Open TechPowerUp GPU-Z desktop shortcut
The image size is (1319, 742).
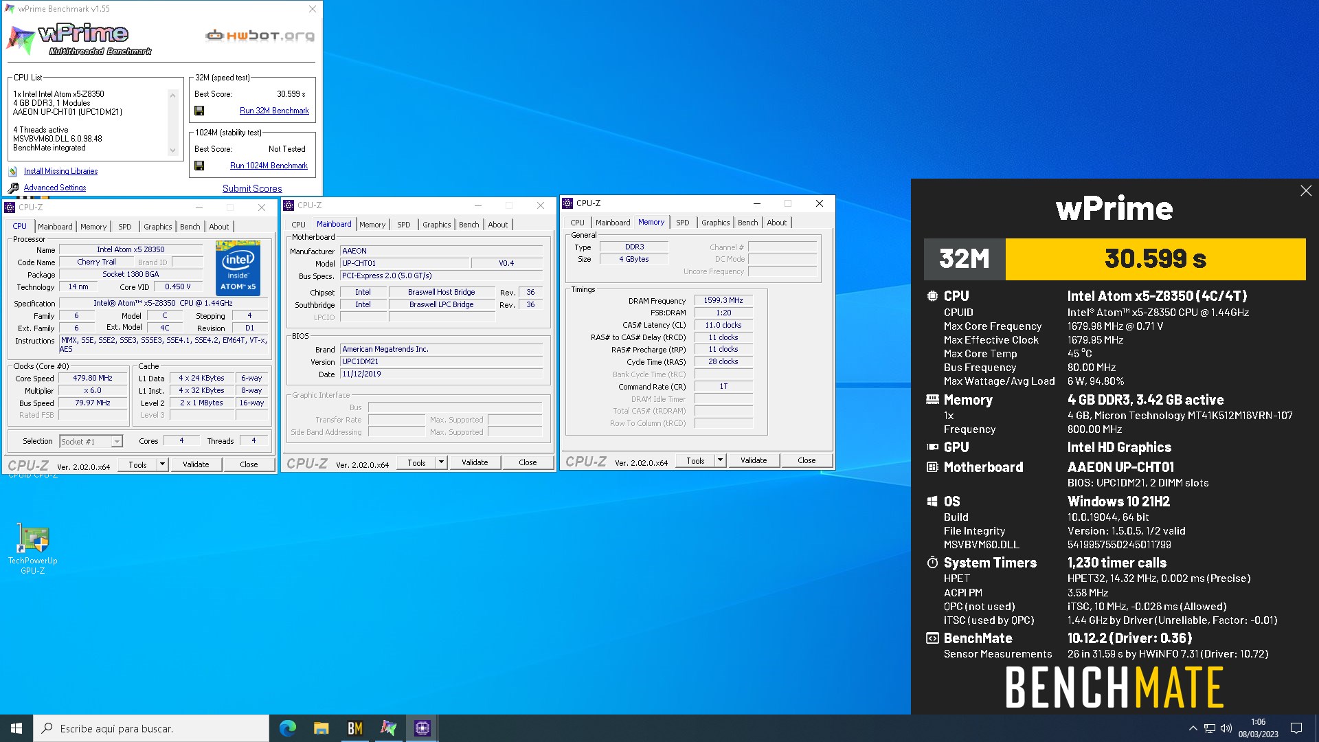(x=32, y=549)
